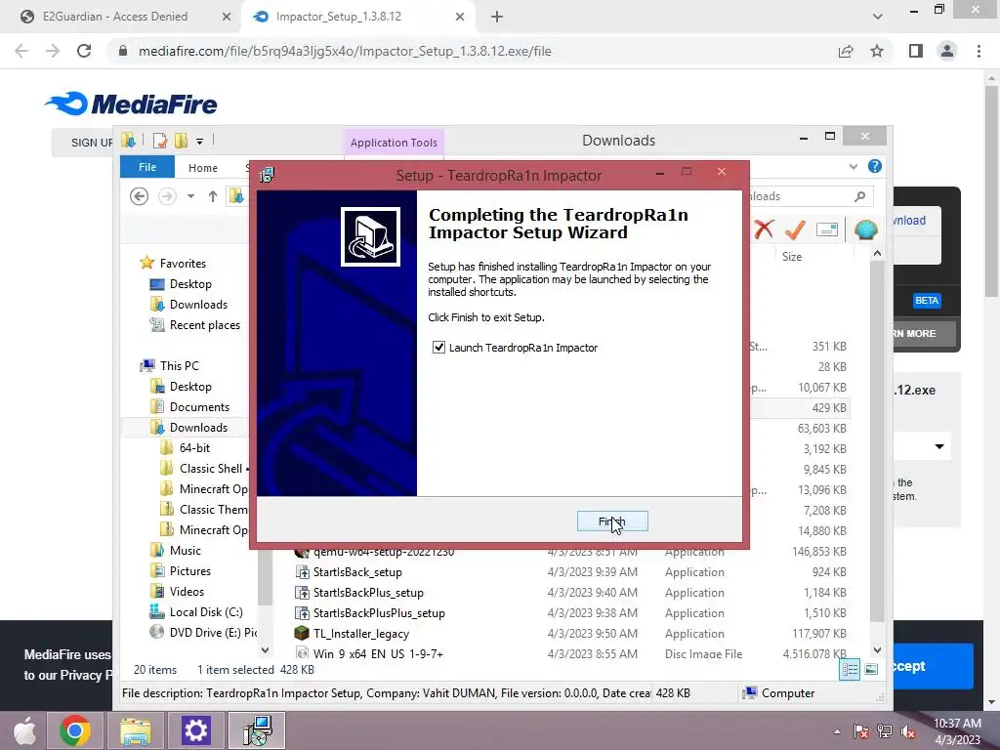Close the E2Guardian tab
This screenshot has width=1000, height=750.
[x=227, y=18]
